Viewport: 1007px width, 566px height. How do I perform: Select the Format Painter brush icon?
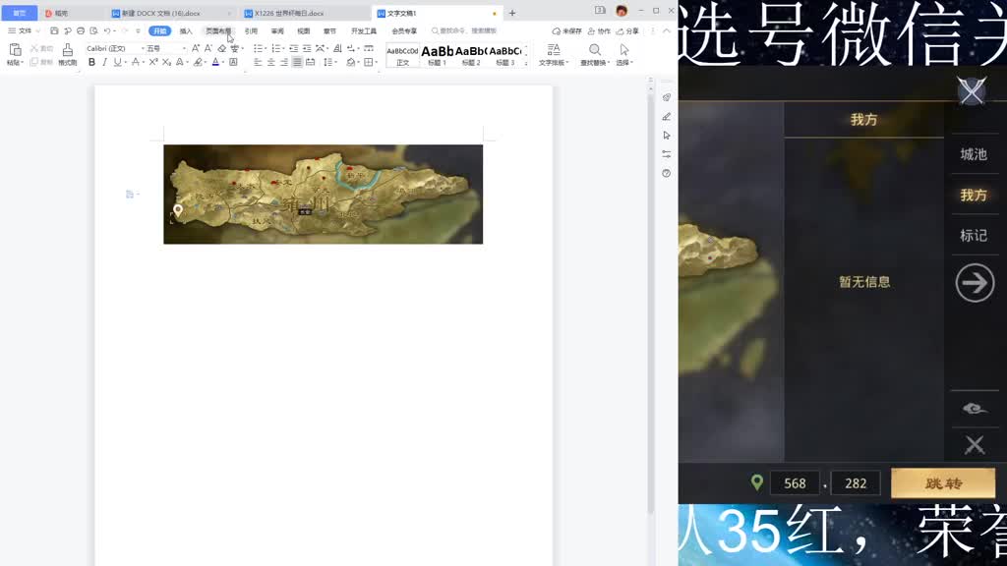click(68, 51)
